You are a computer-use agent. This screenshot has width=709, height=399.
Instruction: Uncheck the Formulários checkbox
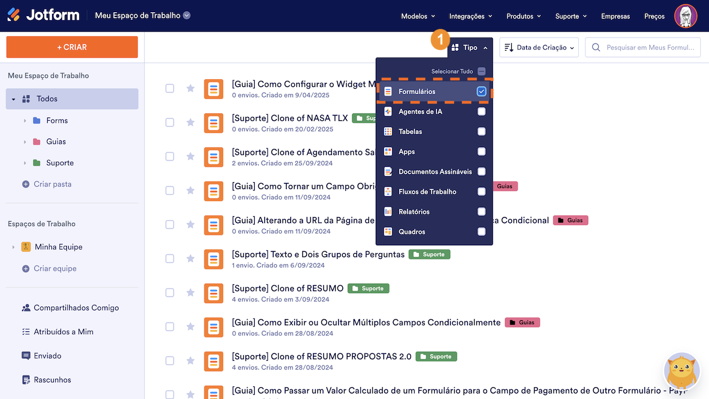[x=481, y=91]
